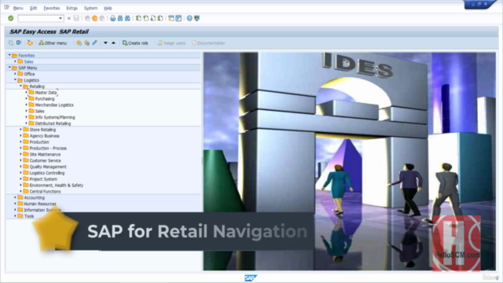Click the orange Log off icon
The image size is (503, 283).
point(94,18)
